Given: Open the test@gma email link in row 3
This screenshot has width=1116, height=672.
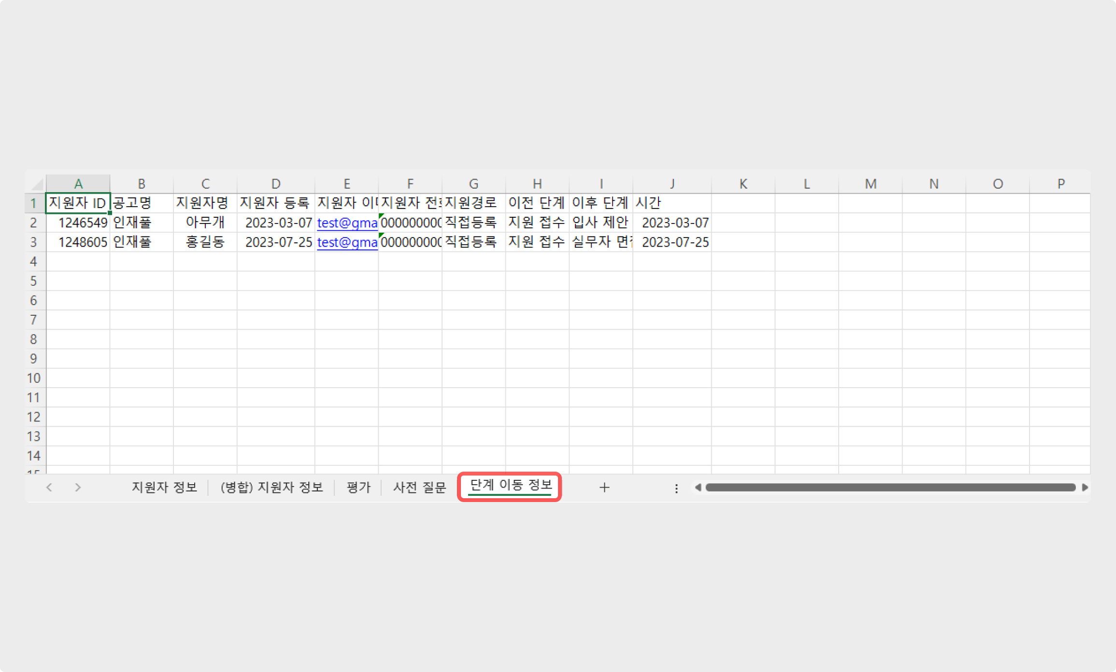Looking at the screenshot, I should 347,242.
